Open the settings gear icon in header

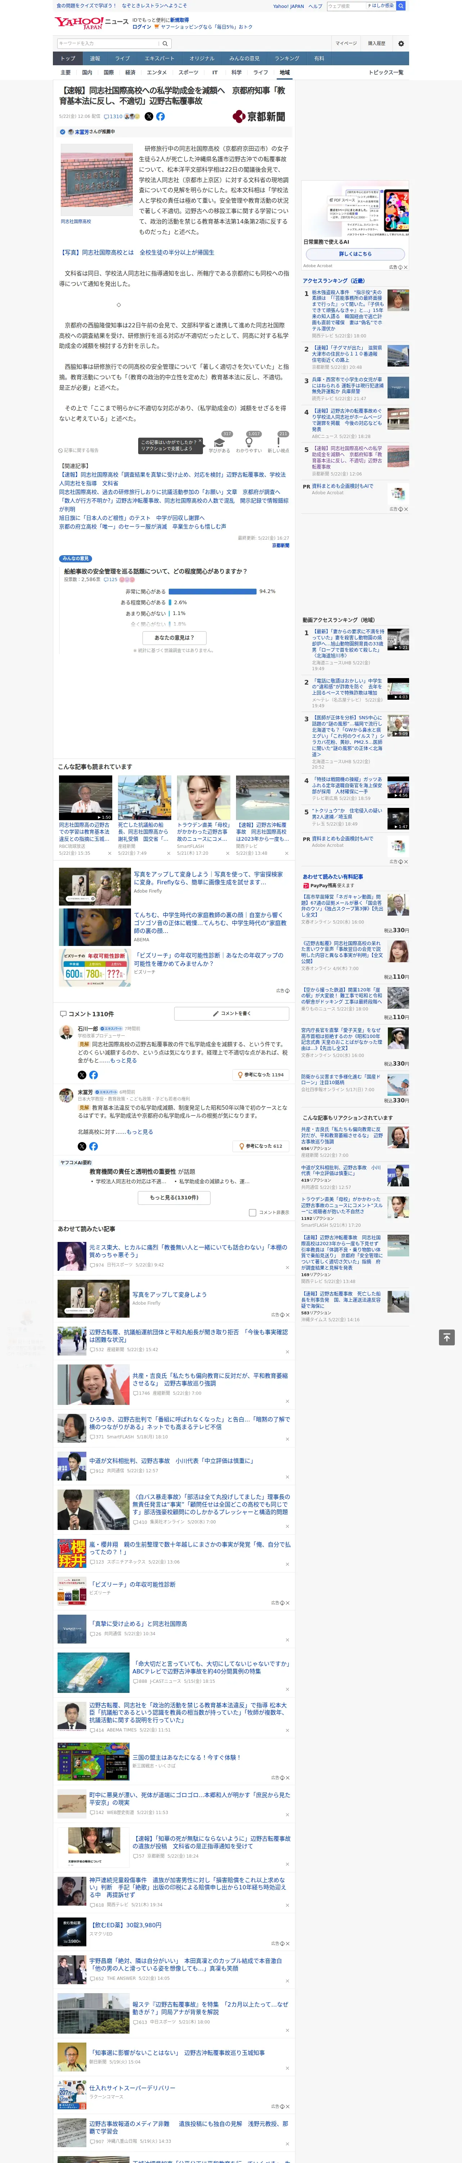401,44
